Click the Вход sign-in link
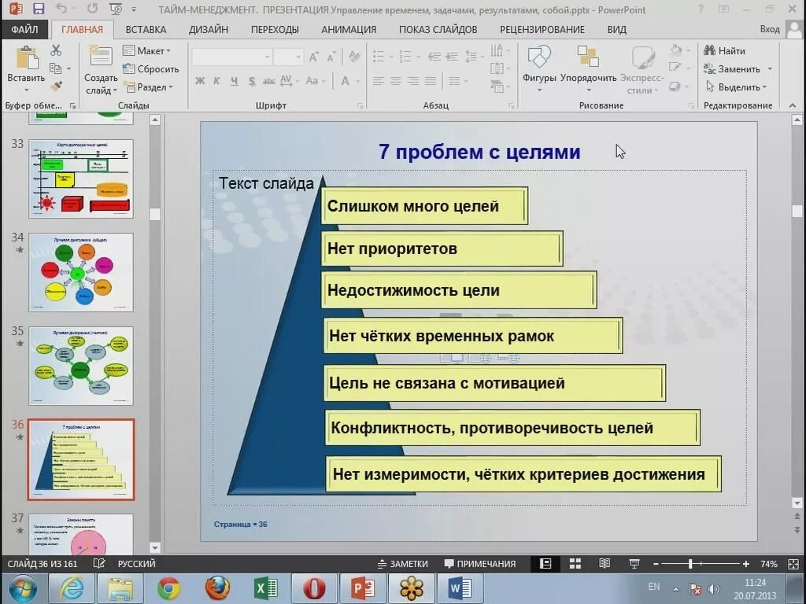 pyautogui.click(x=770, y=29)
